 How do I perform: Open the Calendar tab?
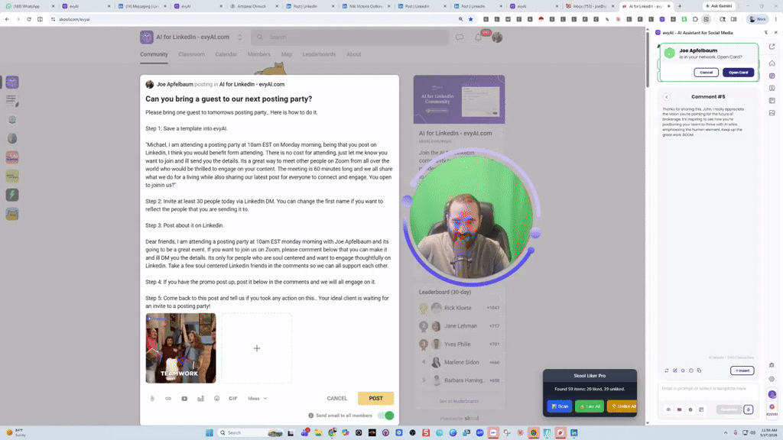[x=226, y=54]
